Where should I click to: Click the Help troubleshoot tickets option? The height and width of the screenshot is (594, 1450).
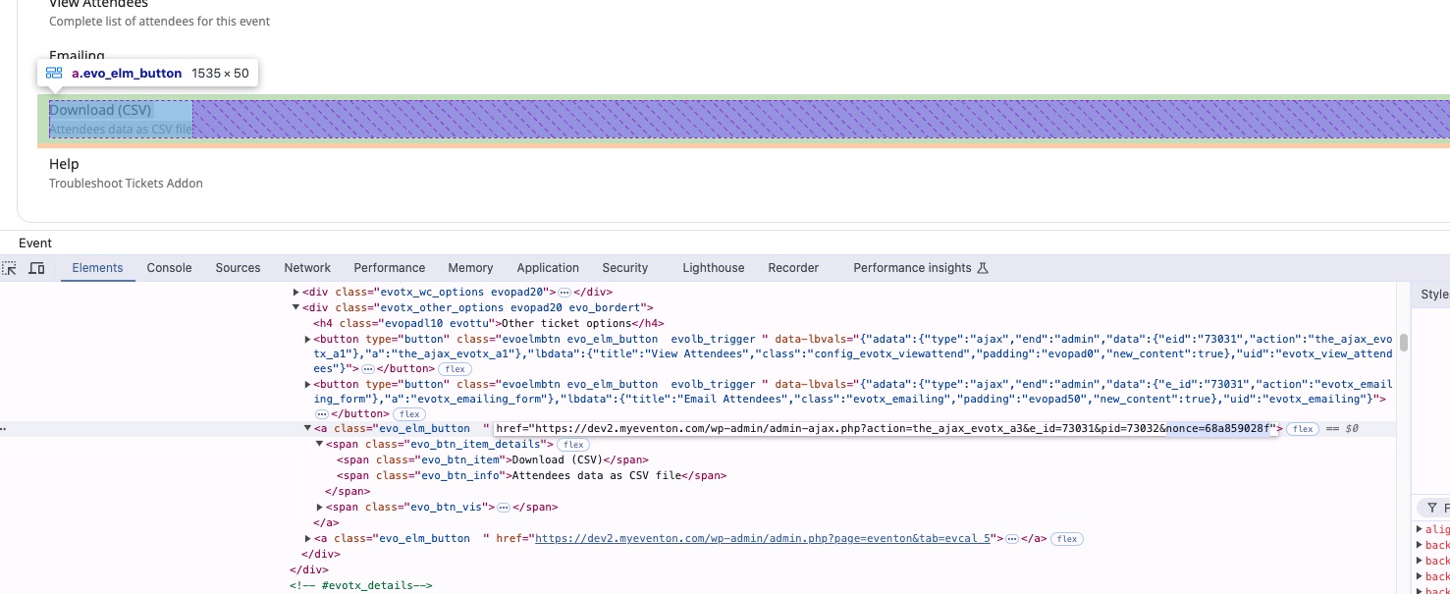126,173
